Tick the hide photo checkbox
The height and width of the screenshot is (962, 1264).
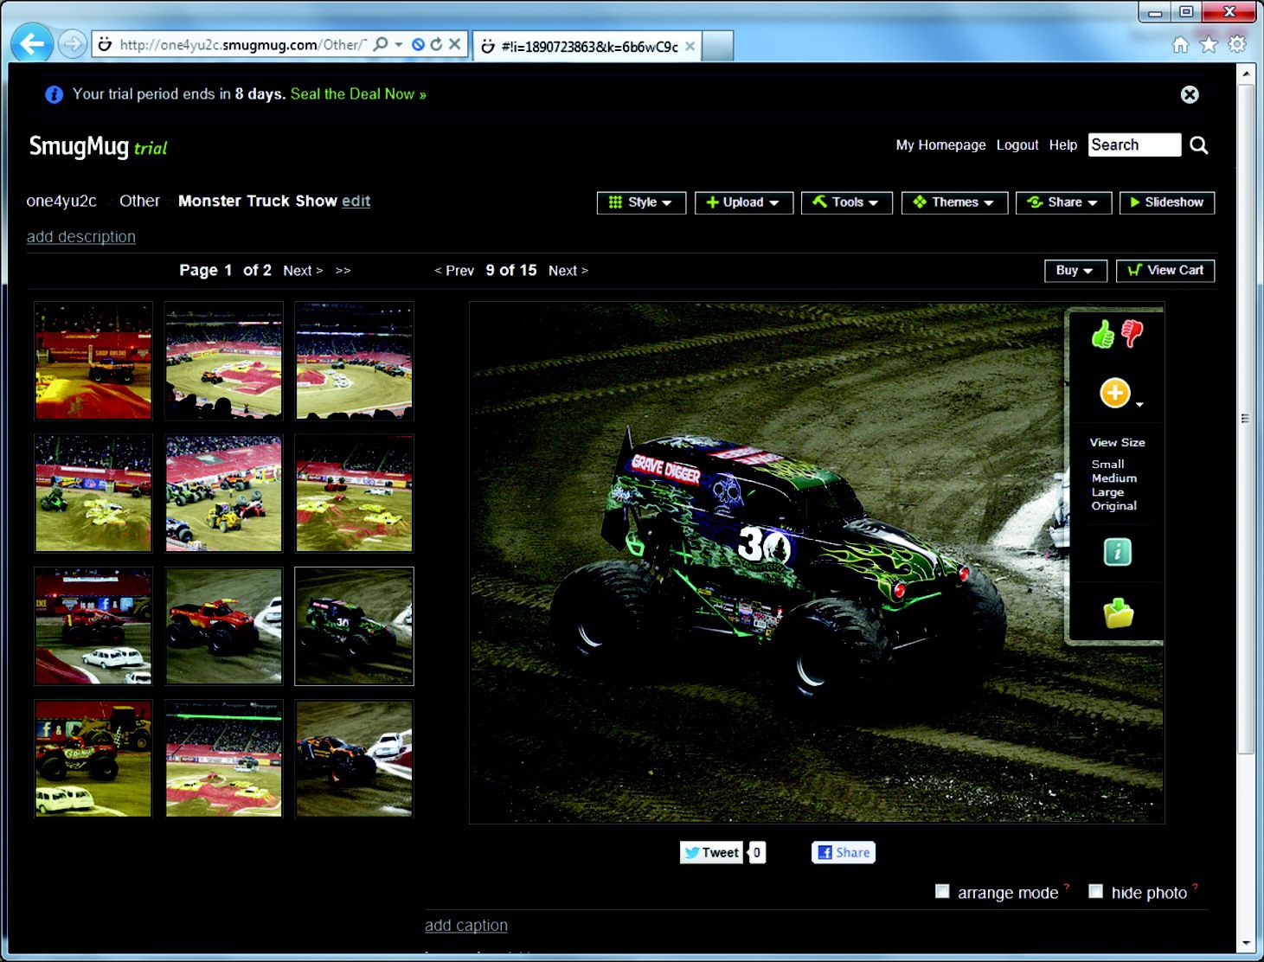[x=1095, y=891]
